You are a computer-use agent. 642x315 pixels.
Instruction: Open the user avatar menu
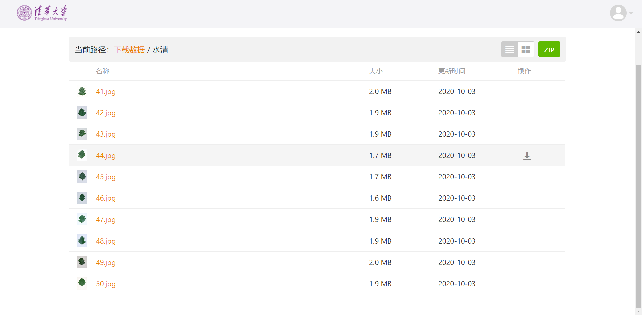click(618, 13)
